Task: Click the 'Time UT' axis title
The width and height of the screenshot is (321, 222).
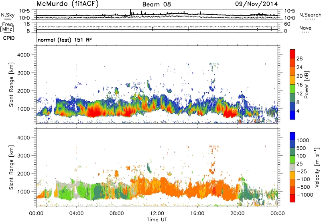Action: tap(157, 220)
